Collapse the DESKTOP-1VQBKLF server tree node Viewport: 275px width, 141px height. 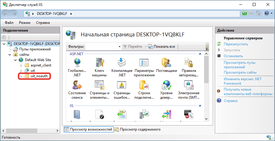click(x=4, y=44)
